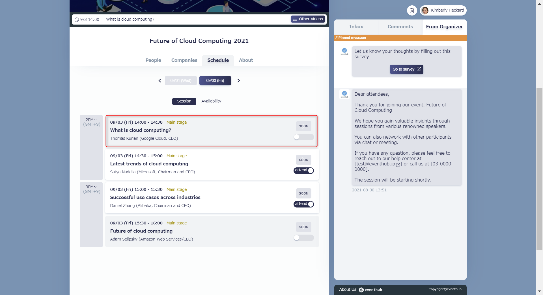Select the From Organizer tab

click(444, 27)
